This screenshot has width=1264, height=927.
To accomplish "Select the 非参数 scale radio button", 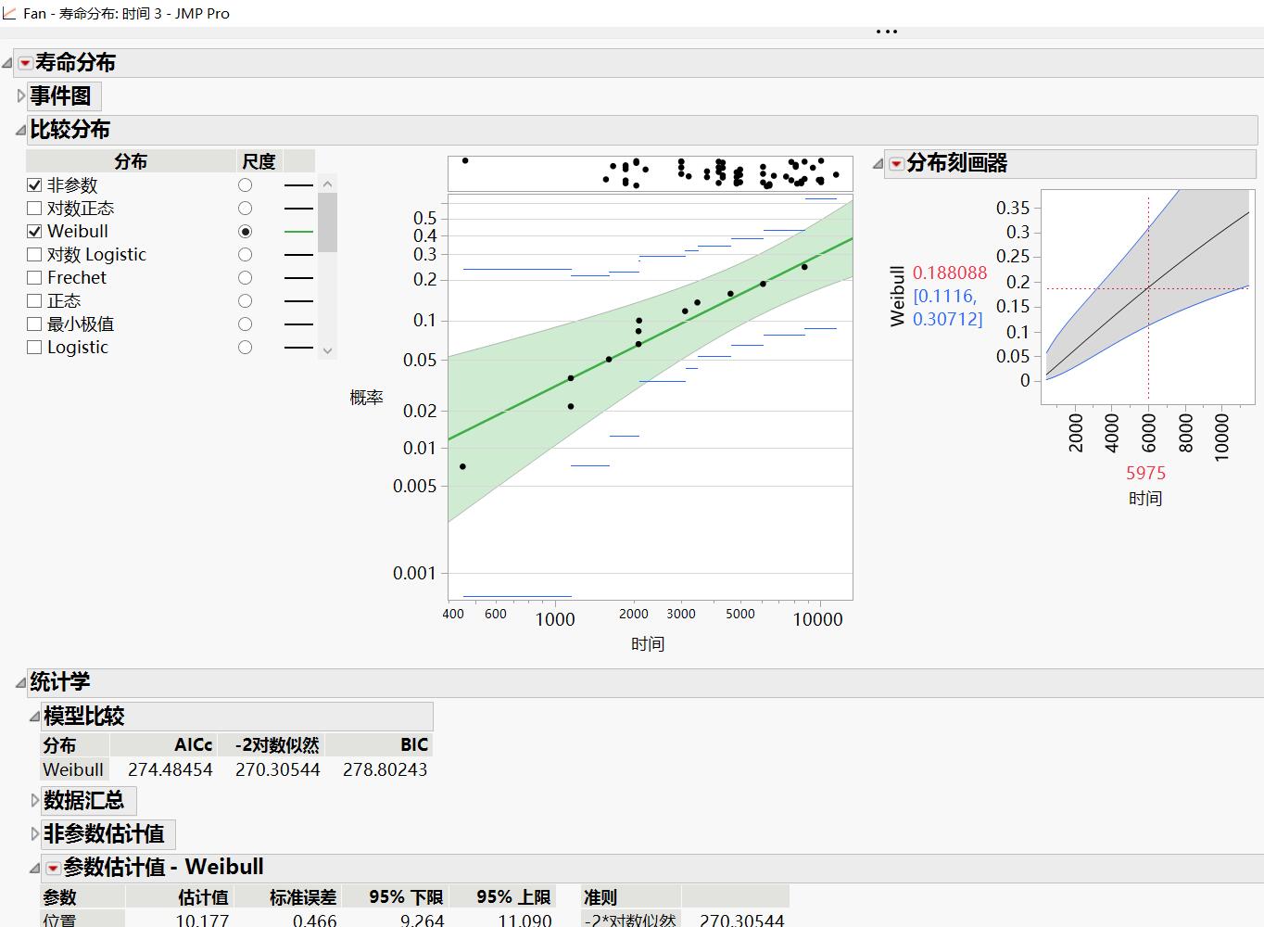I will 245,185.
